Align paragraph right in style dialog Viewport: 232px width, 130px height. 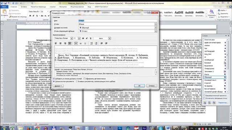coord(65,43)
